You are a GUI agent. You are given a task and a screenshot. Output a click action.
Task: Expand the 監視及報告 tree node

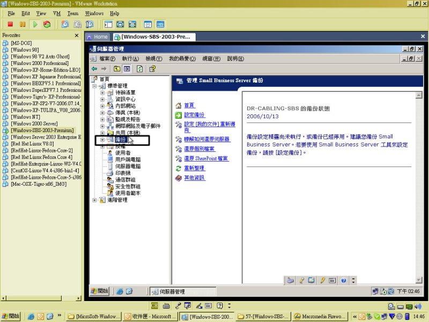click(102, 119)
